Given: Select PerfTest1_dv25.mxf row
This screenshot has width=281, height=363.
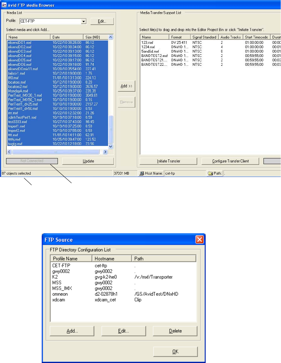Looking at the screenshot, I should (57, 104).
